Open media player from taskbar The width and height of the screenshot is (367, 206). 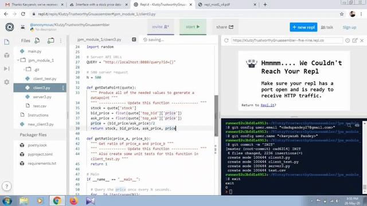(40, 201)
